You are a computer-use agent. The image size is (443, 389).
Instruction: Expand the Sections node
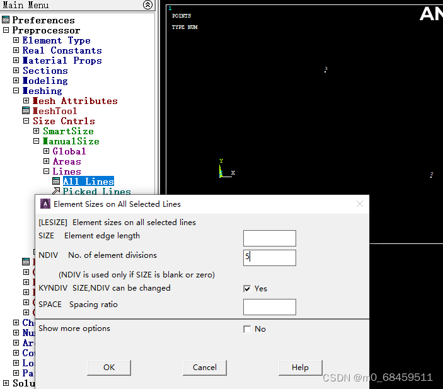tap(16, 70)
